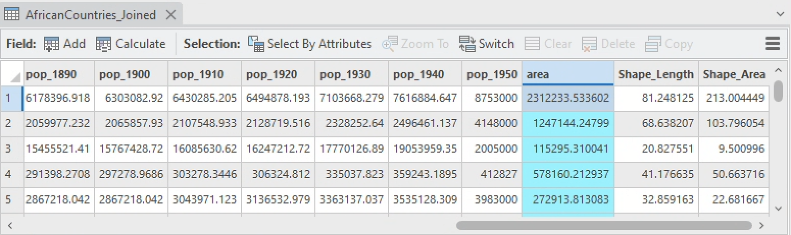Select the area column header
Viewport: 791px width, 235px height.
click(567, 75)
